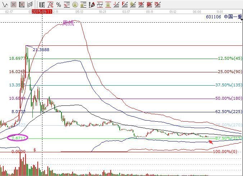Select the highlighted 2015-09-11 date marker
243x176 pixels.
[42, 12]
